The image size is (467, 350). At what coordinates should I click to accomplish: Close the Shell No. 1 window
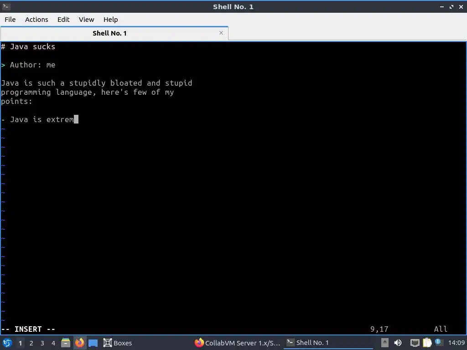pyautogui.click(x=461, y=7)
